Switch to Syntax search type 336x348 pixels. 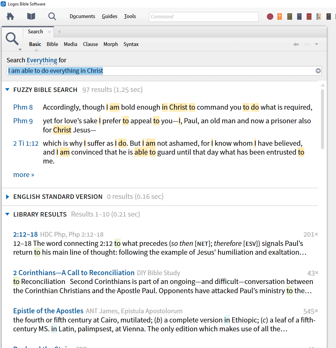(x=131, y=44)
